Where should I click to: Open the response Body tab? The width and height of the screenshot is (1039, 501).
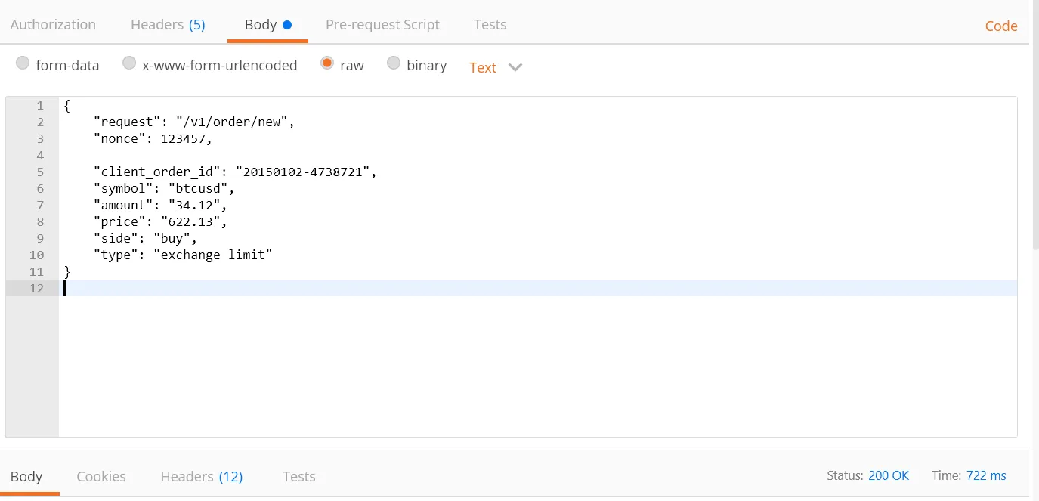pos(26,477)
